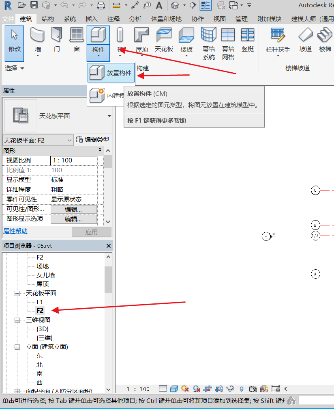Click the project browser vertical scrollbar thumb
334x409 pixels.
[108, 279]
